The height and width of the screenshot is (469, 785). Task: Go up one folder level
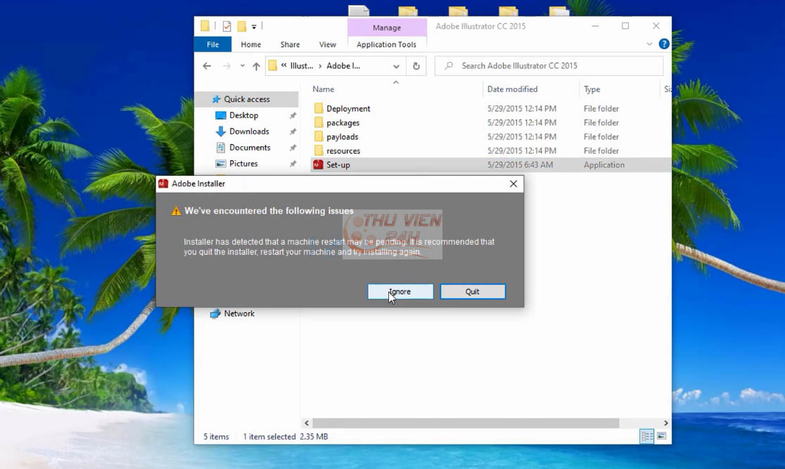click(x=256, y=66)
